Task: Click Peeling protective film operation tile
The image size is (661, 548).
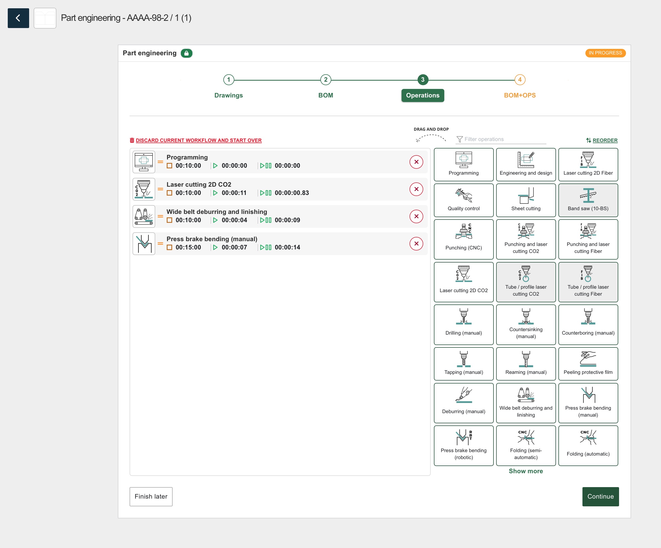Action: [x=588, y=364]
